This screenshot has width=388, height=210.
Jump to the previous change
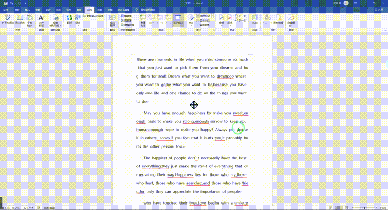click(240, 16)
